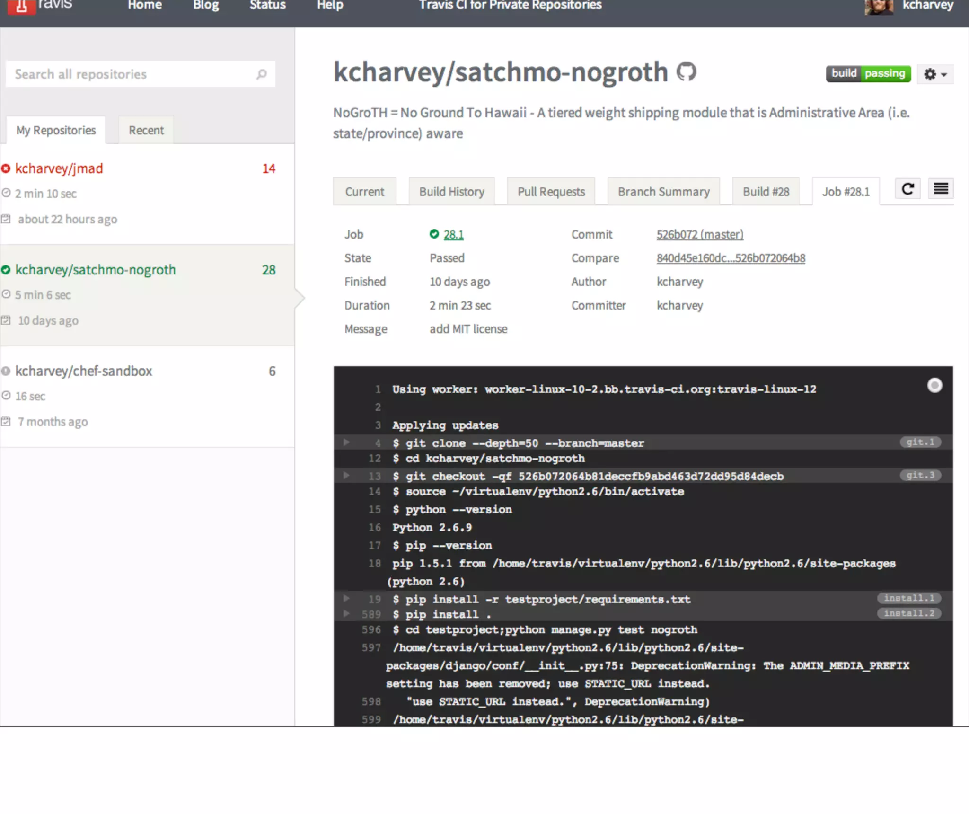Switch to Pull Requests tab

[551, 192]
